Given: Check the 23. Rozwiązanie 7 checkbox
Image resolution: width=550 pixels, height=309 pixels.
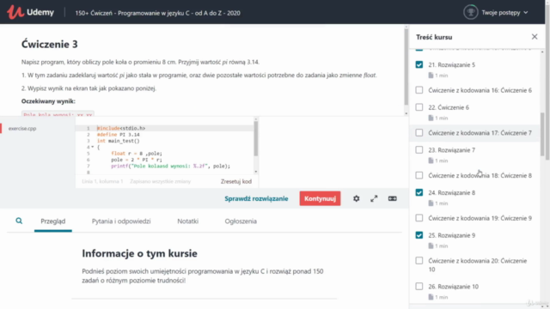Looking at the screenshot, I should (x=419, y=150).
